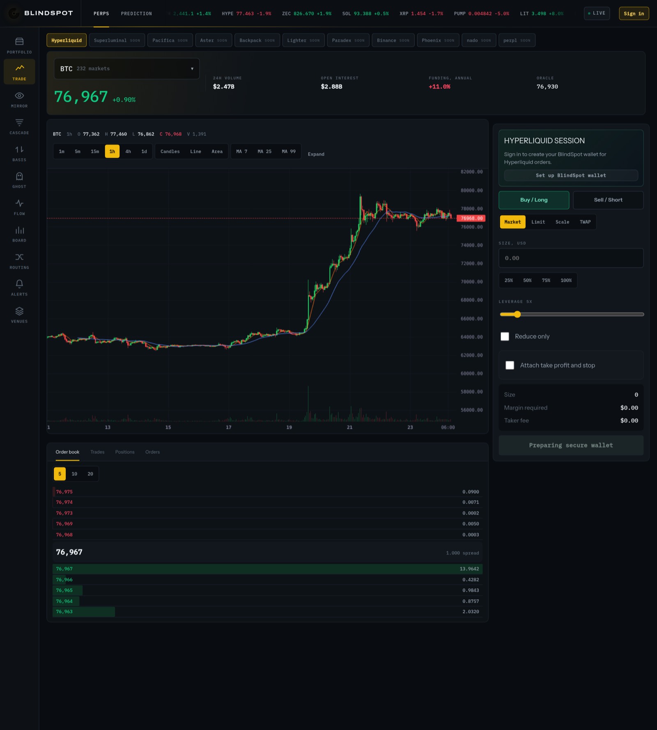
Task: Select Area chart type
Action: [217, 152]
